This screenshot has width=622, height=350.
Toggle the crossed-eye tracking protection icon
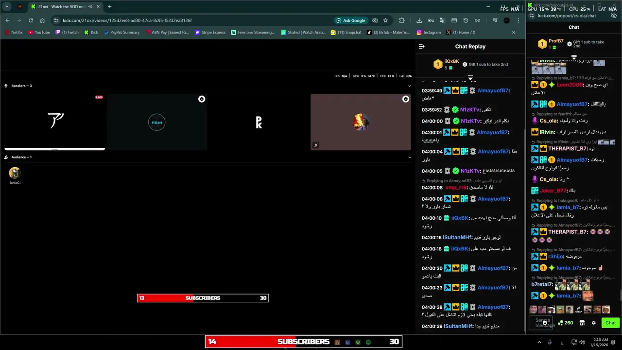375,20
